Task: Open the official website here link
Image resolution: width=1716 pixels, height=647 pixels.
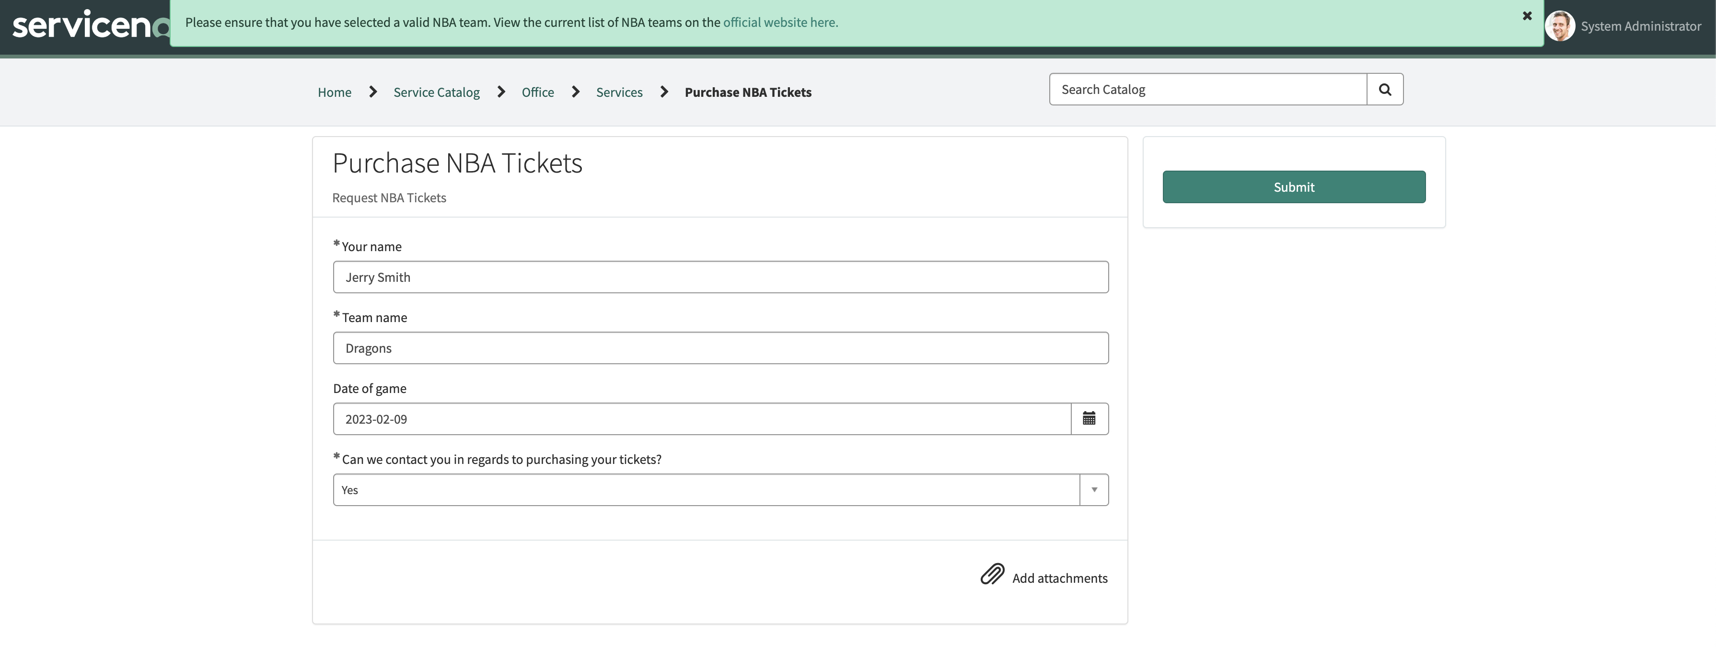Action: tap(780, 22)
